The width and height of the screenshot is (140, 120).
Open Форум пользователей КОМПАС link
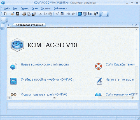tap(44, 94)
